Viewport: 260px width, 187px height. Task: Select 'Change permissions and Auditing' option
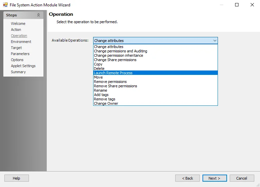tap(155, 51)
